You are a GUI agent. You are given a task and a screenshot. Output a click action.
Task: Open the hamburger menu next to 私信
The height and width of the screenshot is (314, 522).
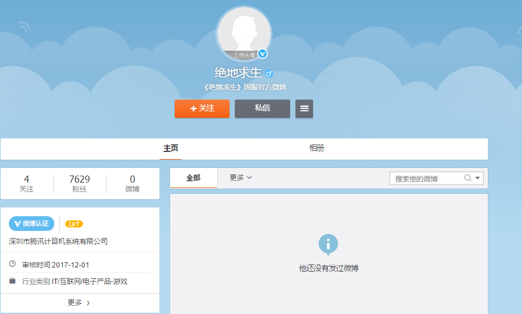pyautogui.click(x=304, y=108)
